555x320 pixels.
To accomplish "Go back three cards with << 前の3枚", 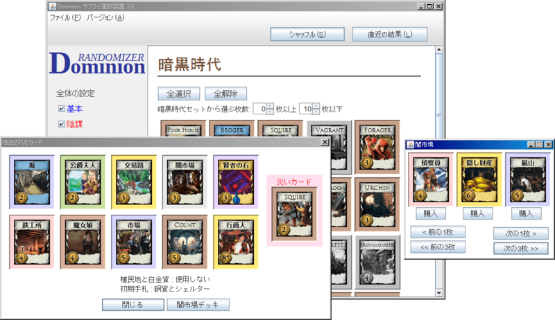I will tap(438, 247).
